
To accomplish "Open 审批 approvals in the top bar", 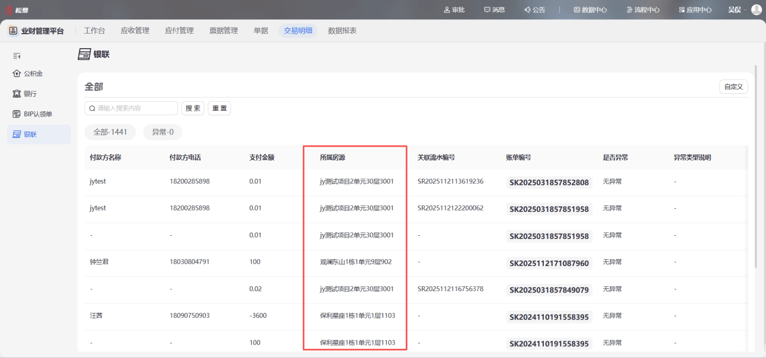I will [454, 10].
